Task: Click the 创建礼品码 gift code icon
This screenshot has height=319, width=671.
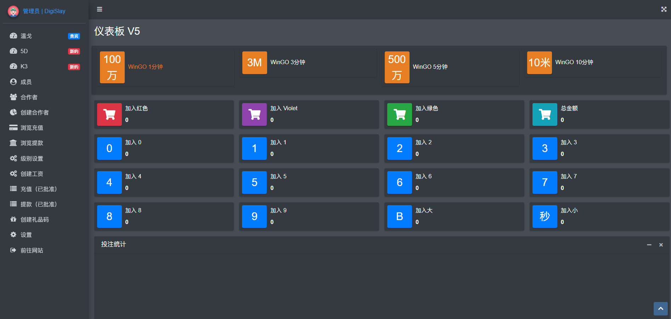Action: tap(13, 219)
